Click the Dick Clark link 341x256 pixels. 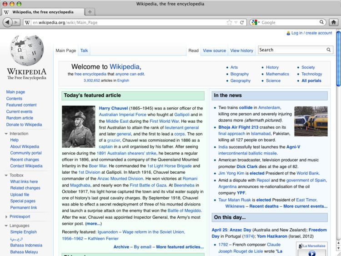pos(247,166)
